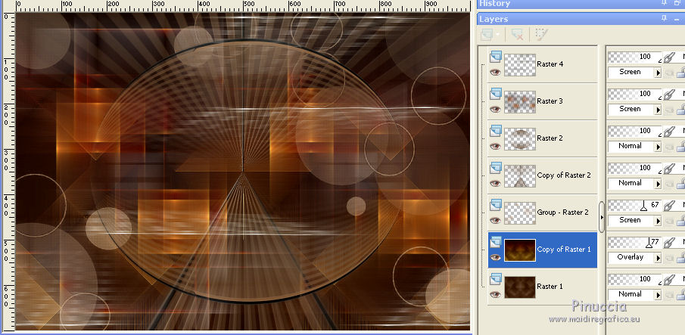685x335 pixels.
Task: Click the Raster 2 layer thumbnail
Action: (x=520, y=139)
